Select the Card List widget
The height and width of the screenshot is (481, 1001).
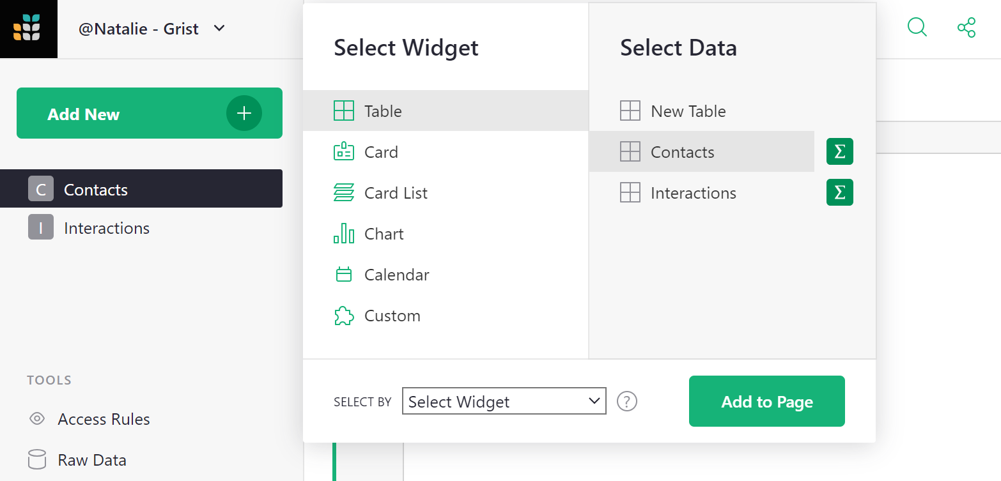[x=396, y=192]
